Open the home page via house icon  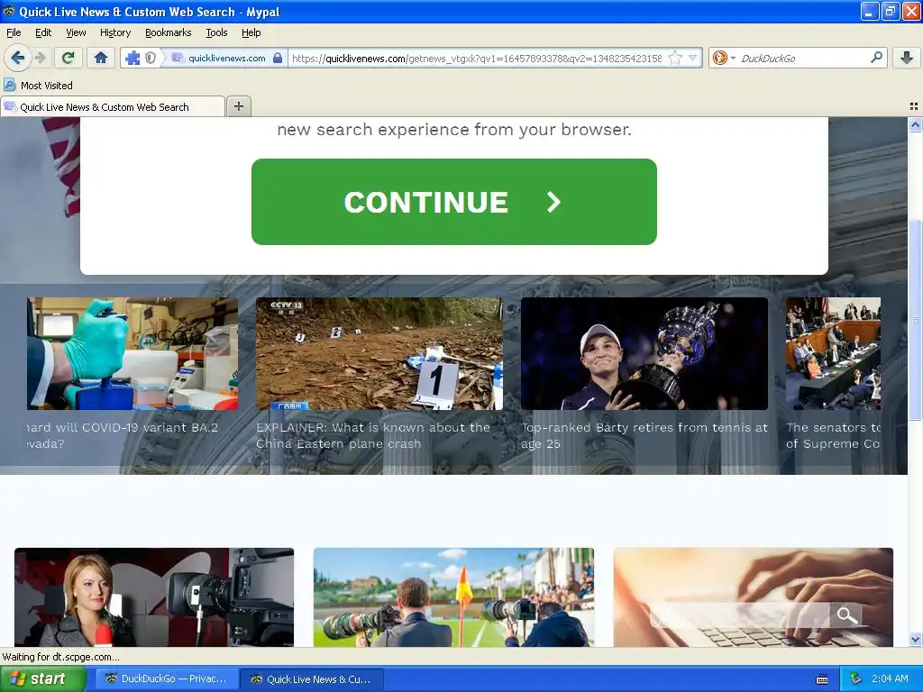coord(101,58)
